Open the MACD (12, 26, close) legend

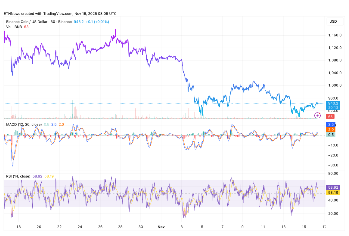(x=23, y=124)
